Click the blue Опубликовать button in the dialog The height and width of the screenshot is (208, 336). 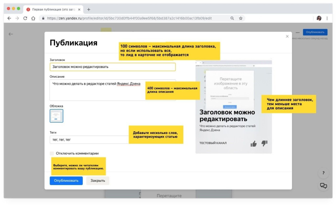pyautogui.click(x=66, y=180)
